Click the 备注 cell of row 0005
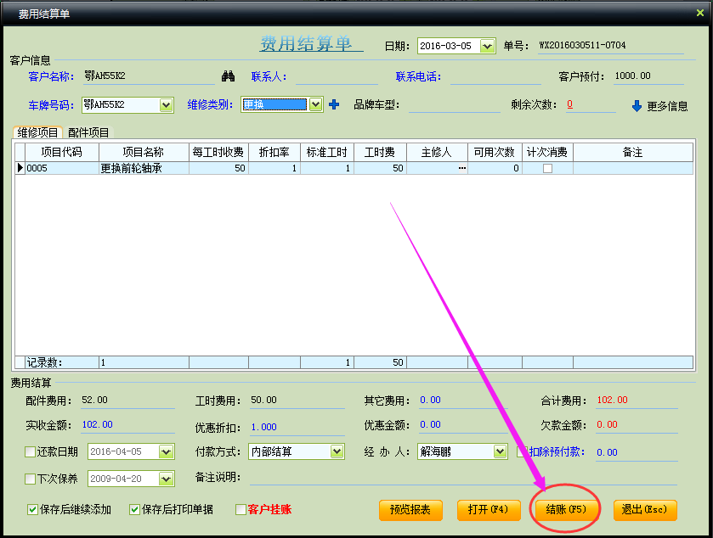 point(633,168)
